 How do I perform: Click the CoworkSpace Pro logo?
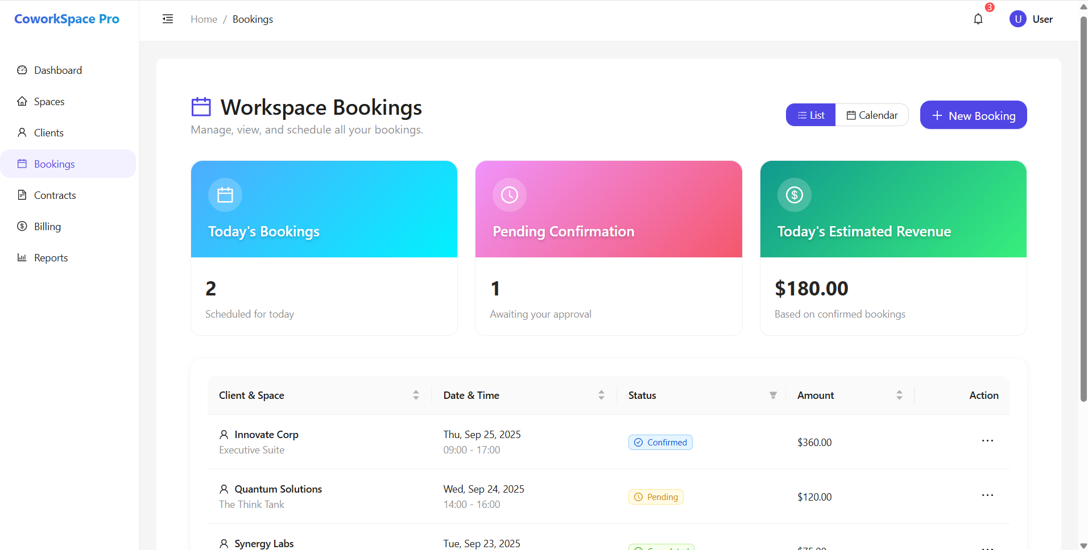click(x=67, y=19)
